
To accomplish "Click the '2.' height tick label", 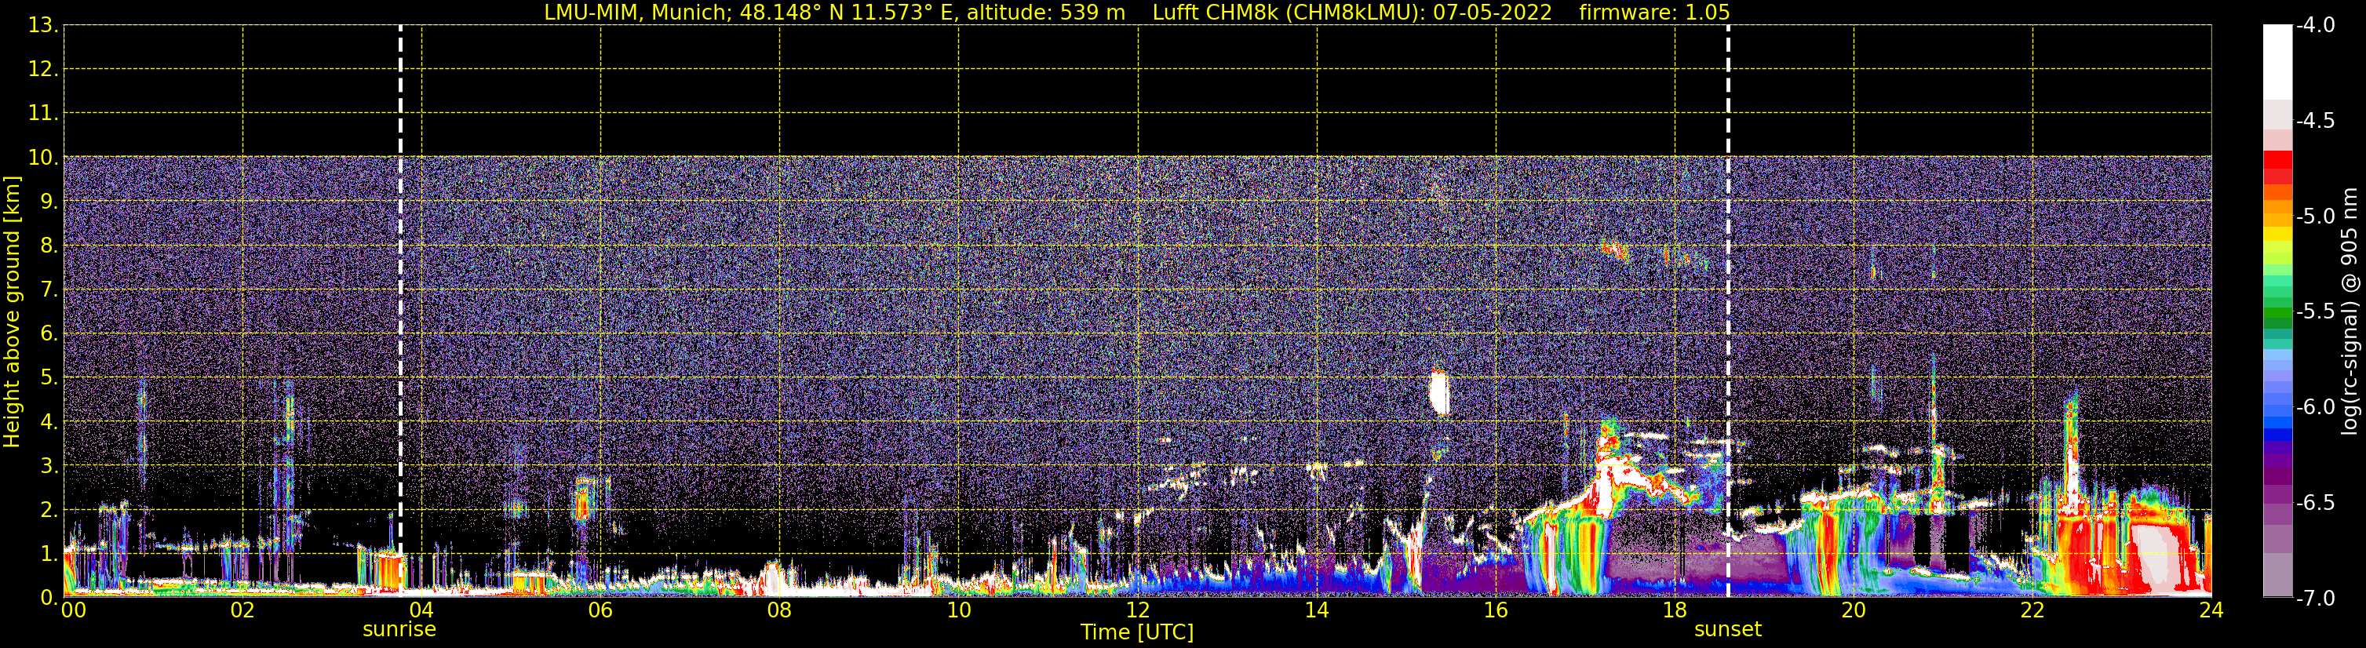I will 49,511.
